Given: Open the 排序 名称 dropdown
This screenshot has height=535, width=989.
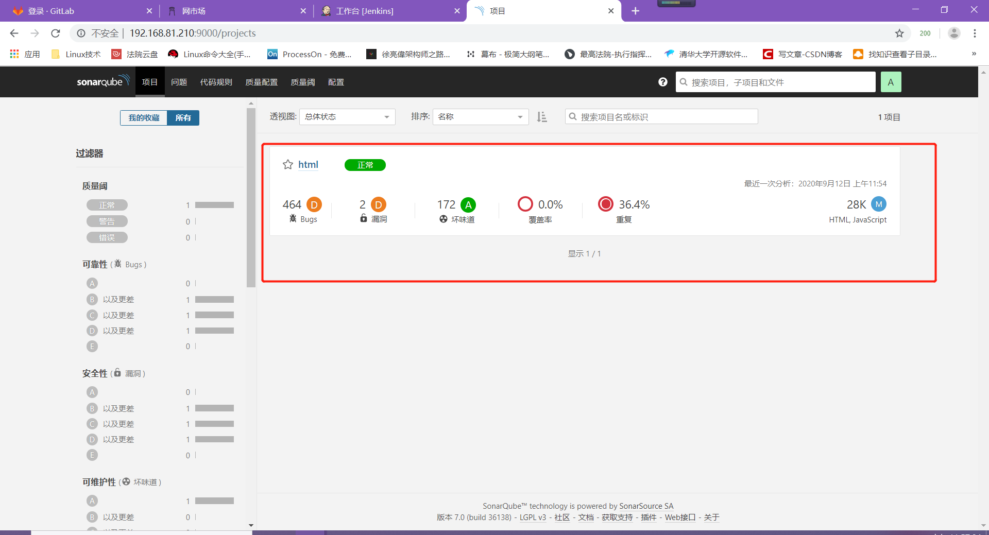Looking at the screenshot, I should (x=481, y=117).
